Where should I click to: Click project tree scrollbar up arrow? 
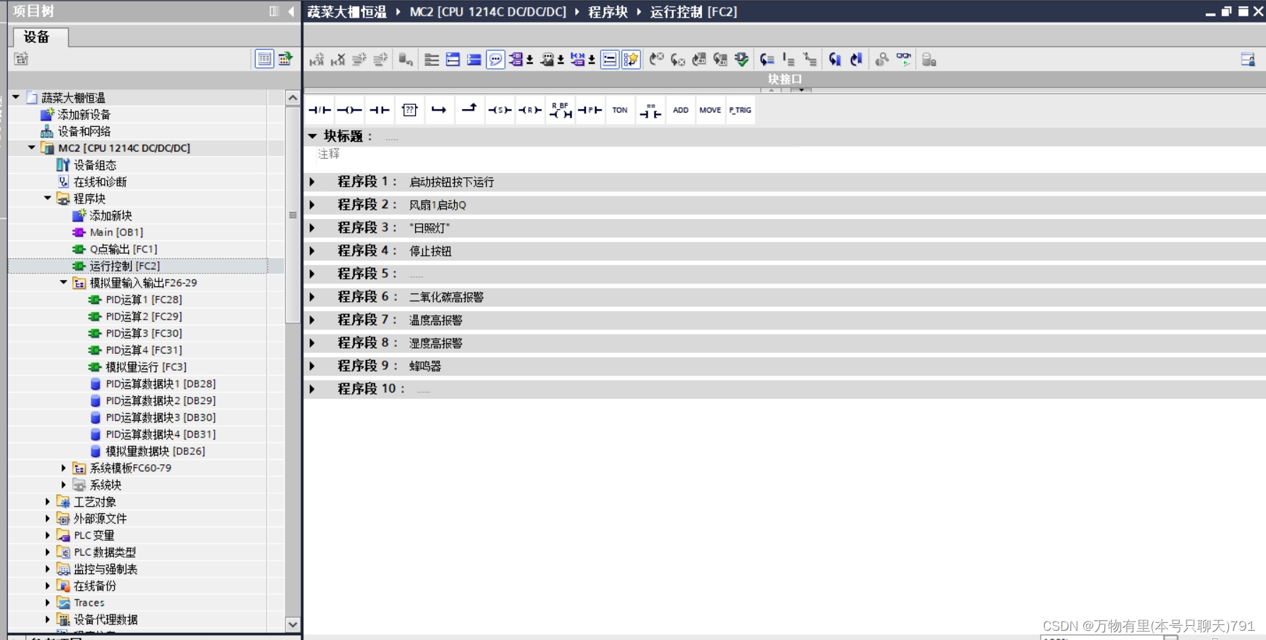coord(293,98)
